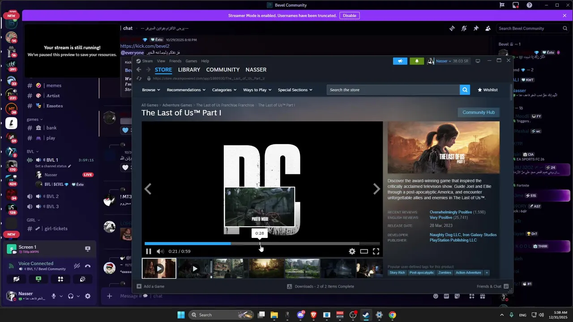Open Steam notifications bell

[x=416, y=61]
